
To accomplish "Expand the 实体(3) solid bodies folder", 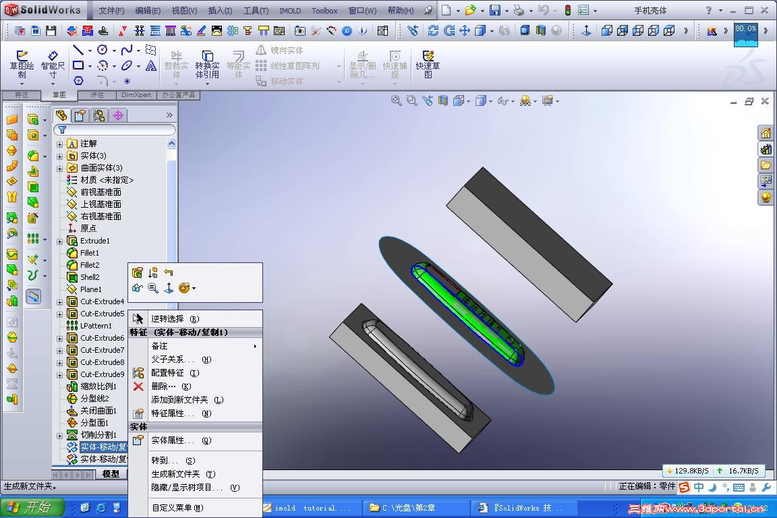I will [x=59, y=156].
